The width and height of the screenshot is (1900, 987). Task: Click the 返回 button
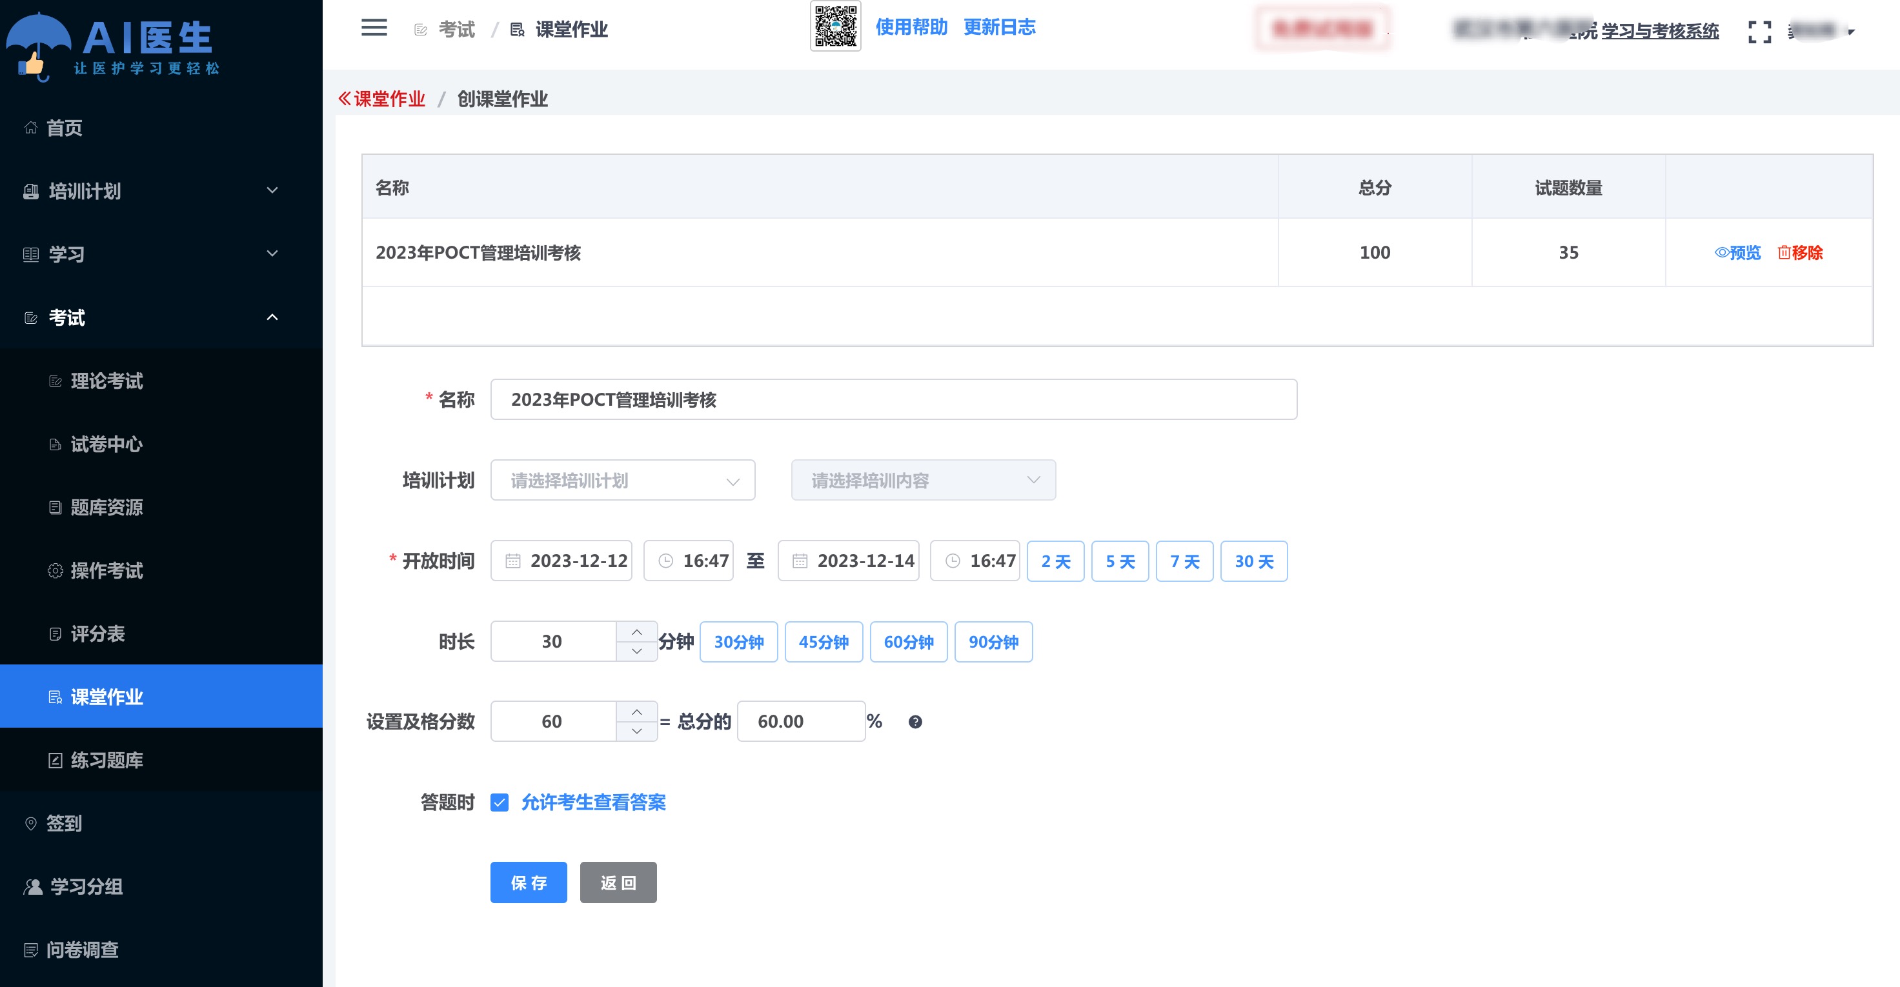618,882
